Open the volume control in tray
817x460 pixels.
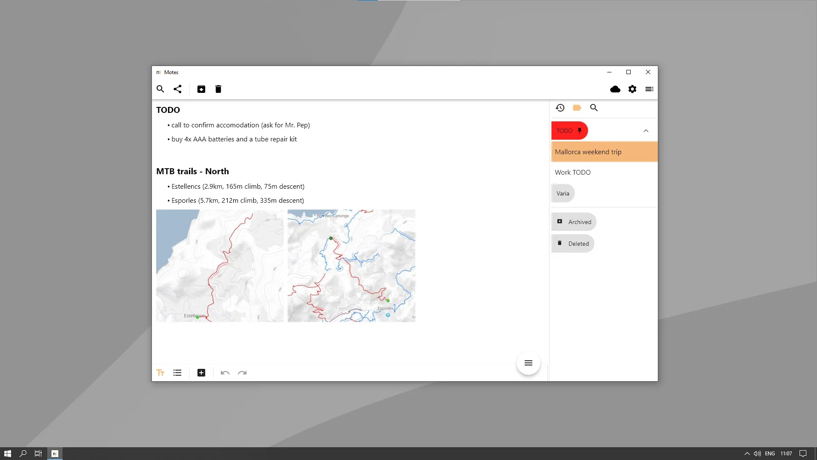point(757,454)
